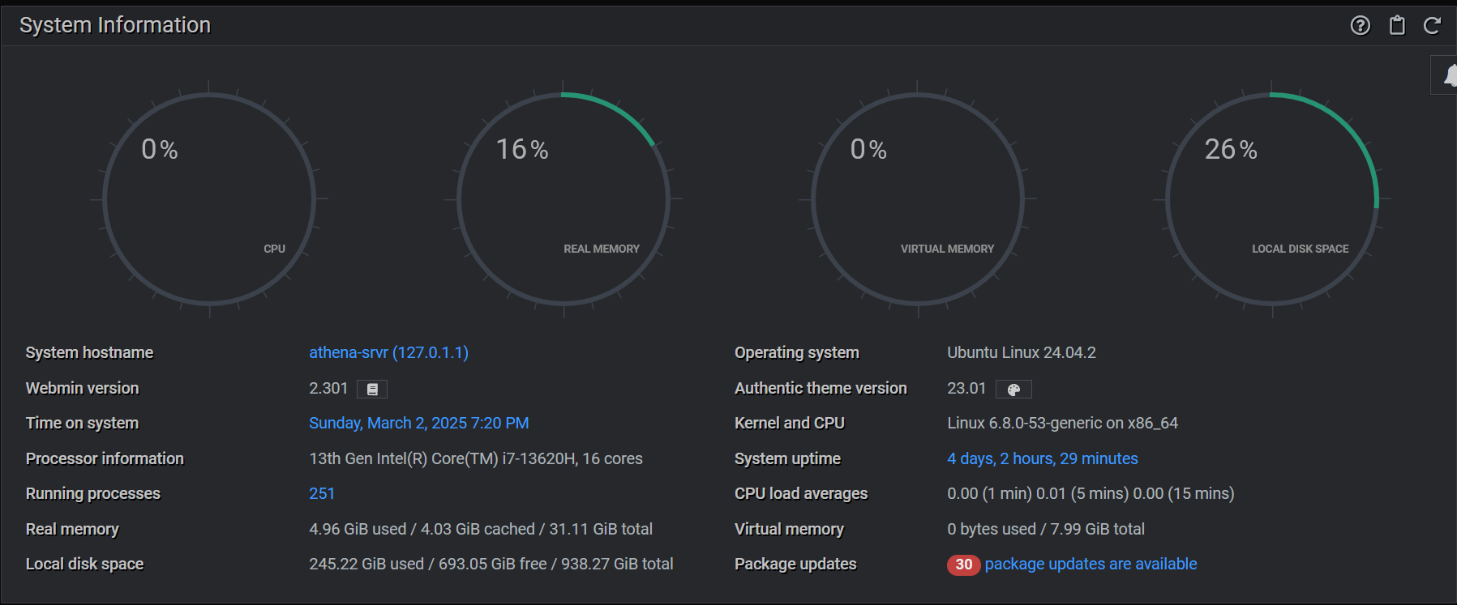Select CPU load averages value 0.00 (1 min)
1457x605 pixels.
coord(1091,493)
